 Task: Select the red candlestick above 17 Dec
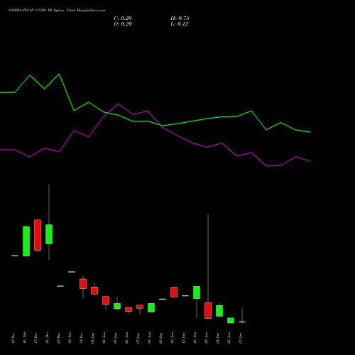[38, 235]
